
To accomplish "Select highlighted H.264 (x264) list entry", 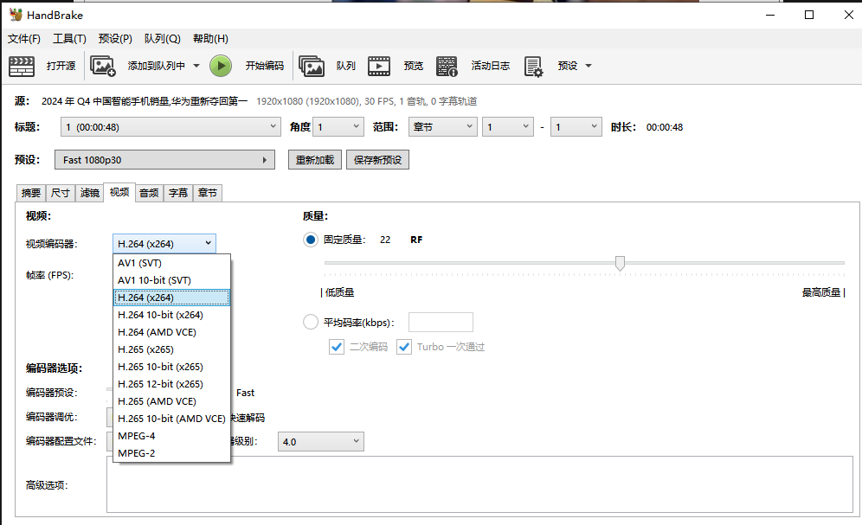I will click(171, 298).
